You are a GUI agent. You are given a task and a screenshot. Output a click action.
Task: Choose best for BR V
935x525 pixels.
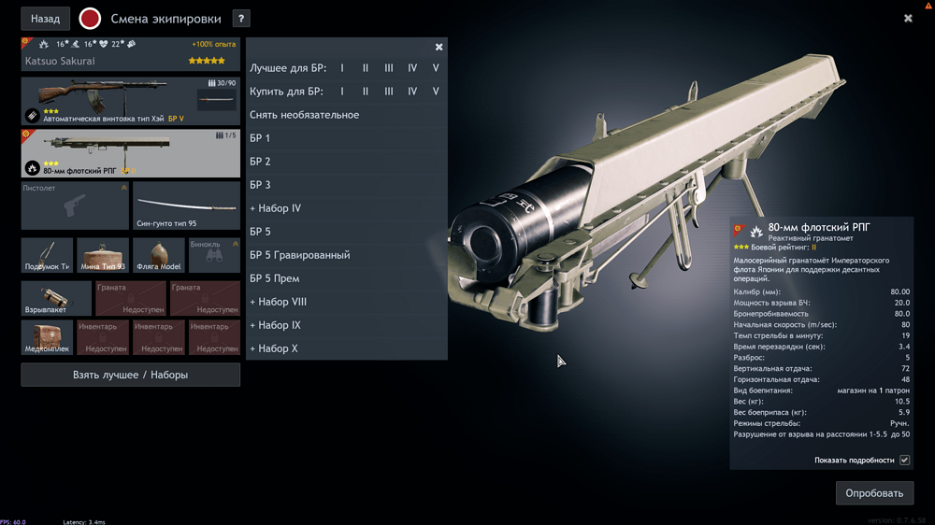pos(436,68)
